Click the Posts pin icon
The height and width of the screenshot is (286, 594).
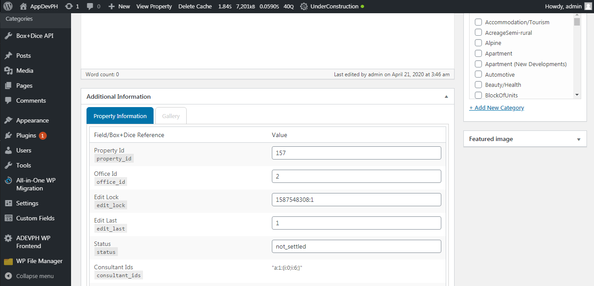click(8, 56)
